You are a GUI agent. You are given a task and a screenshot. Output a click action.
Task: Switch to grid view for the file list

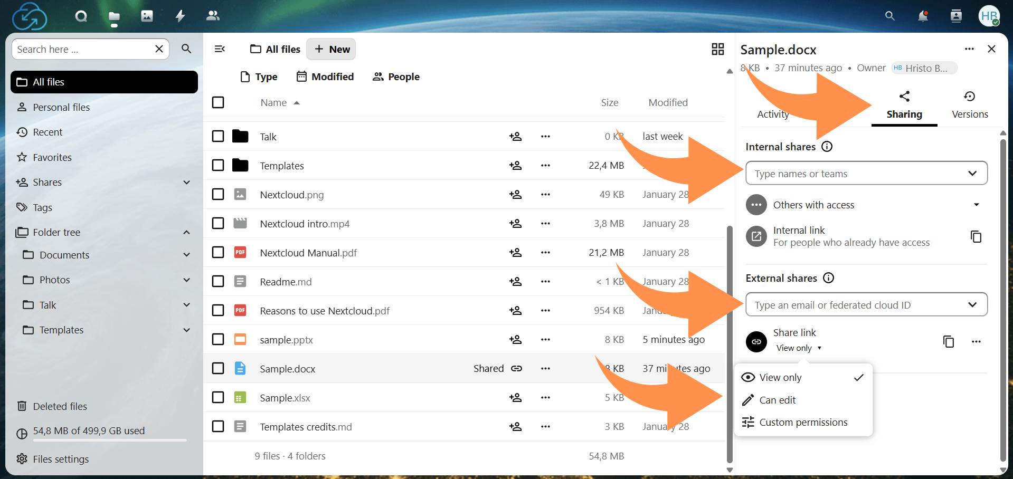717,49
